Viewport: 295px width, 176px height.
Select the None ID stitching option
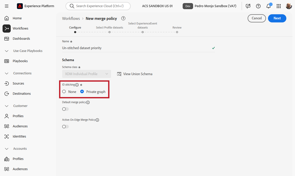pos(64,92)
